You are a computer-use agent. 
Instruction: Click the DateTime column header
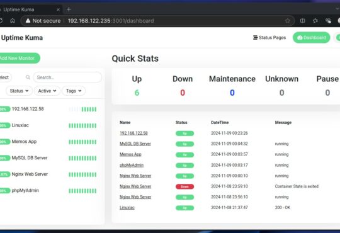click(220, 123)
